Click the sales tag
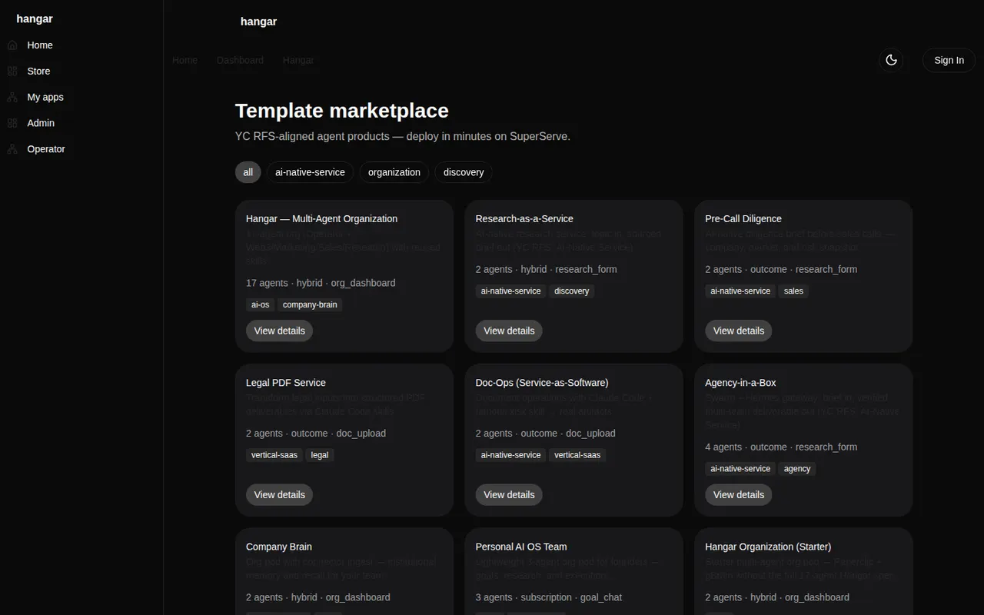The width and height of the screenshot is (984, 615). pos(793,291)
